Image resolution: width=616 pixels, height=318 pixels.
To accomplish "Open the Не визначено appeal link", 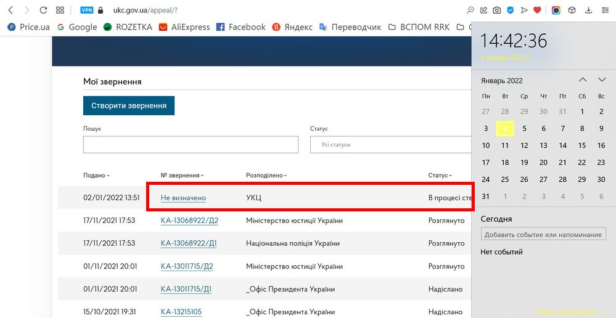I will [184, 198].
